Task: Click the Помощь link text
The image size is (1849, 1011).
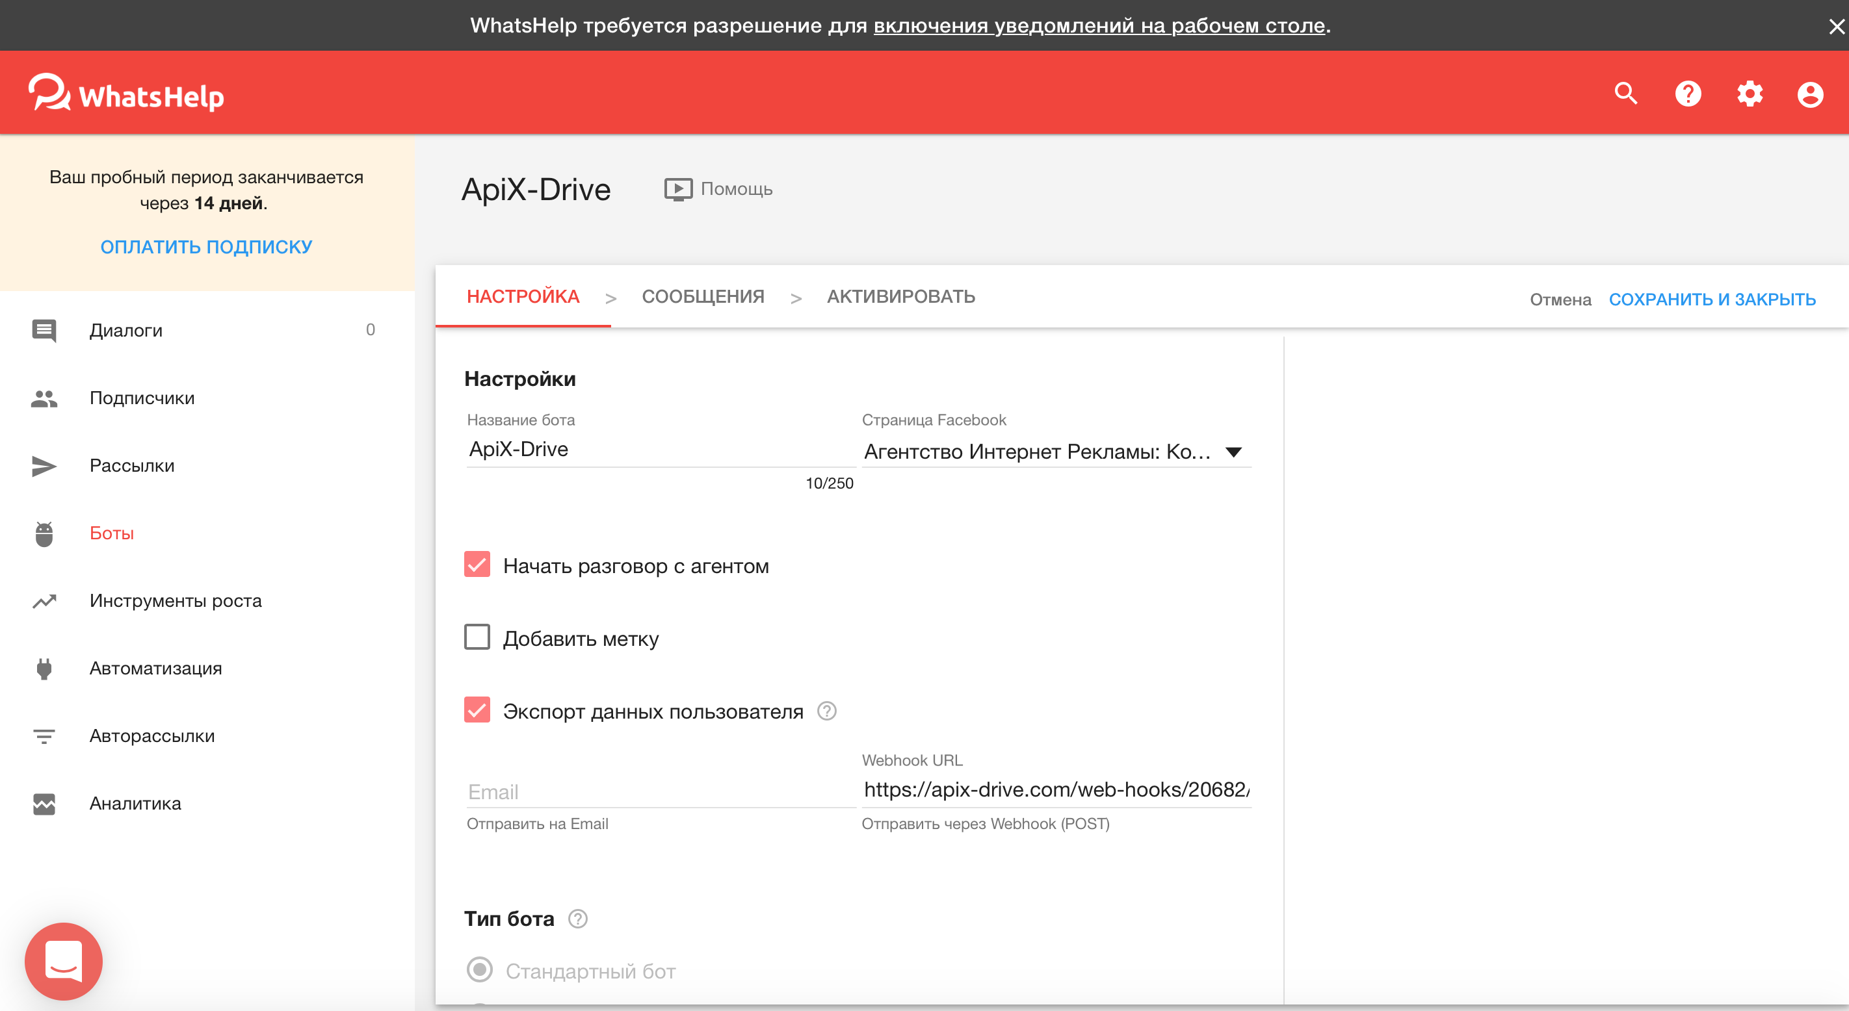Action: tap(737, 188)
